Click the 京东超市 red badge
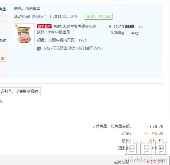Viewport: 170px width, 165px height. tap(44, 26)
